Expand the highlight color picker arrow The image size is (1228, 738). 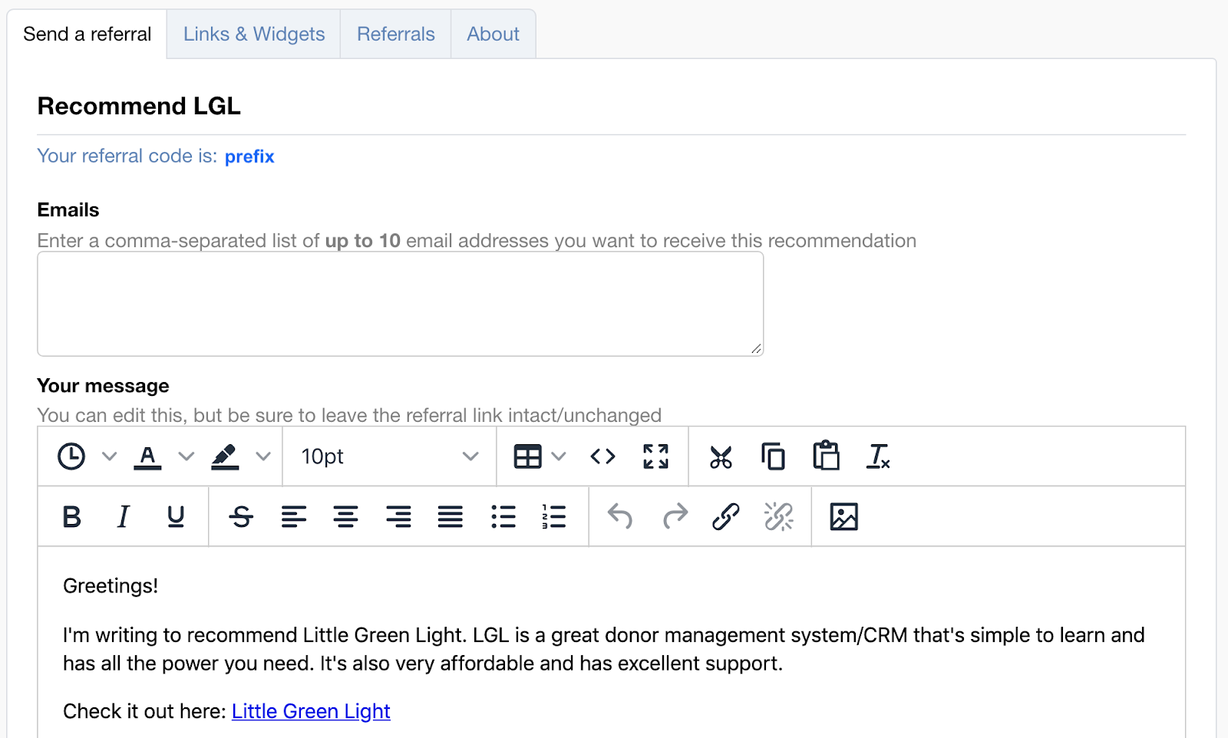[263, 456]
